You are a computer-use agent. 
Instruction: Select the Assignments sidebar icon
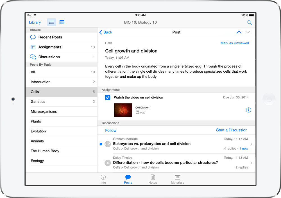coord(33,47)
